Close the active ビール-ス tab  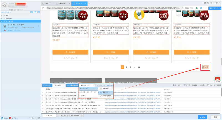(86, 4)
